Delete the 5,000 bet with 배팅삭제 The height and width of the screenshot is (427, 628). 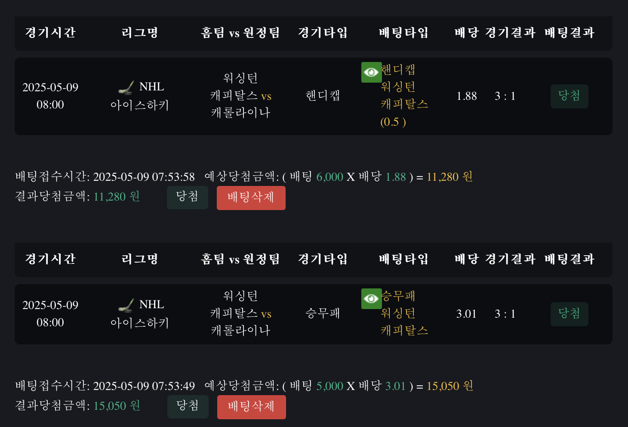[251, 407]
